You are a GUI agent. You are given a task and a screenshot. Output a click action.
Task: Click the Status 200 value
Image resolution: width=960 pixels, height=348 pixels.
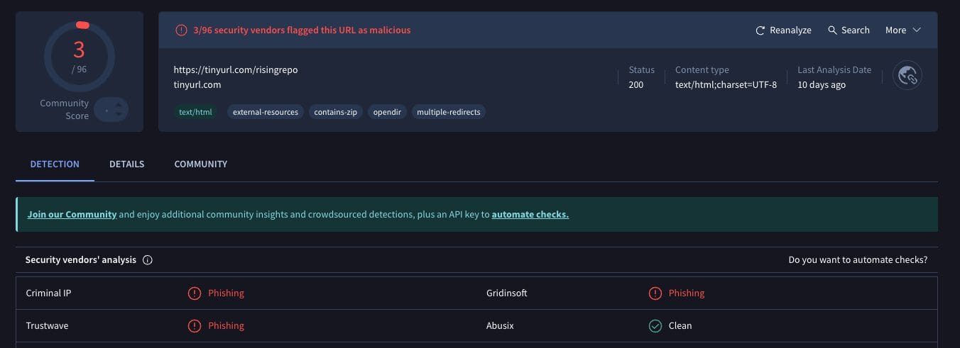coord(636,85)
